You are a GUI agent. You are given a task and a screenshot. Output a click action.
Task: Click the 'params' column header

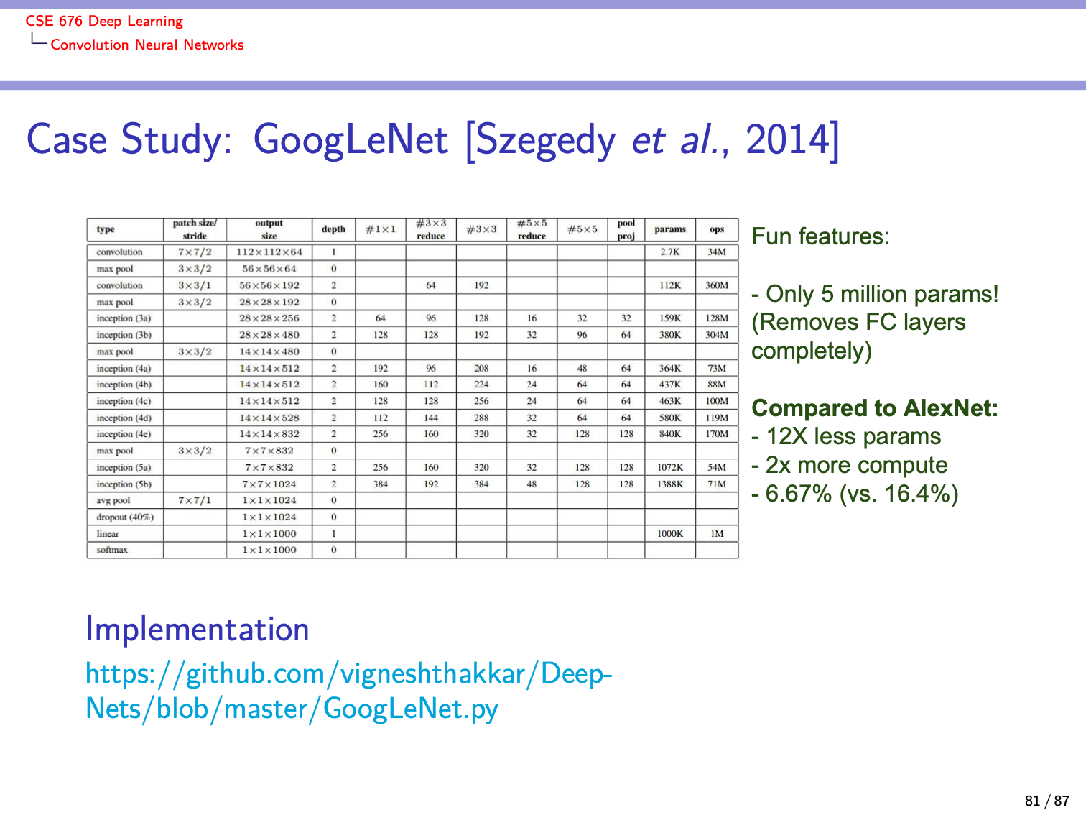670,229
